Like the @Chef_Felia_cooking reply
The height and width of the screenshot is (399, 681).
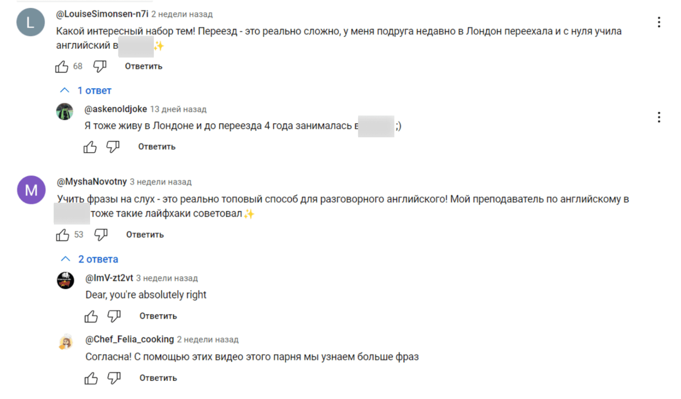coord(91,379)
